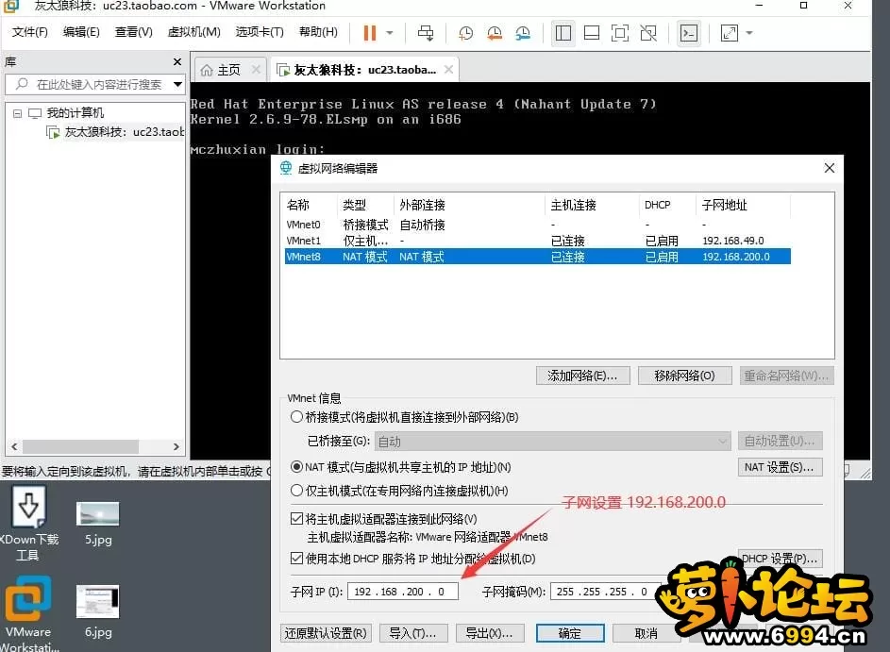Click the unity mode toolbar icon

click(x=648, y=33)
